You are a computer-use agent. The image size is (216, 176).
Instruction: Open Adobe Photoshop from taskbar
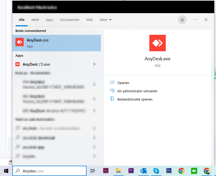point(169,171)
